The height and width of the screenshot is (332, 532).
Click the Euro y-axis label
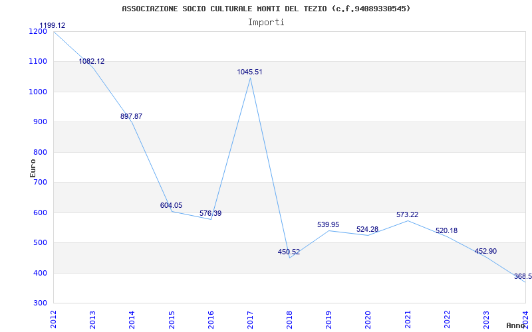click(33, 168)
